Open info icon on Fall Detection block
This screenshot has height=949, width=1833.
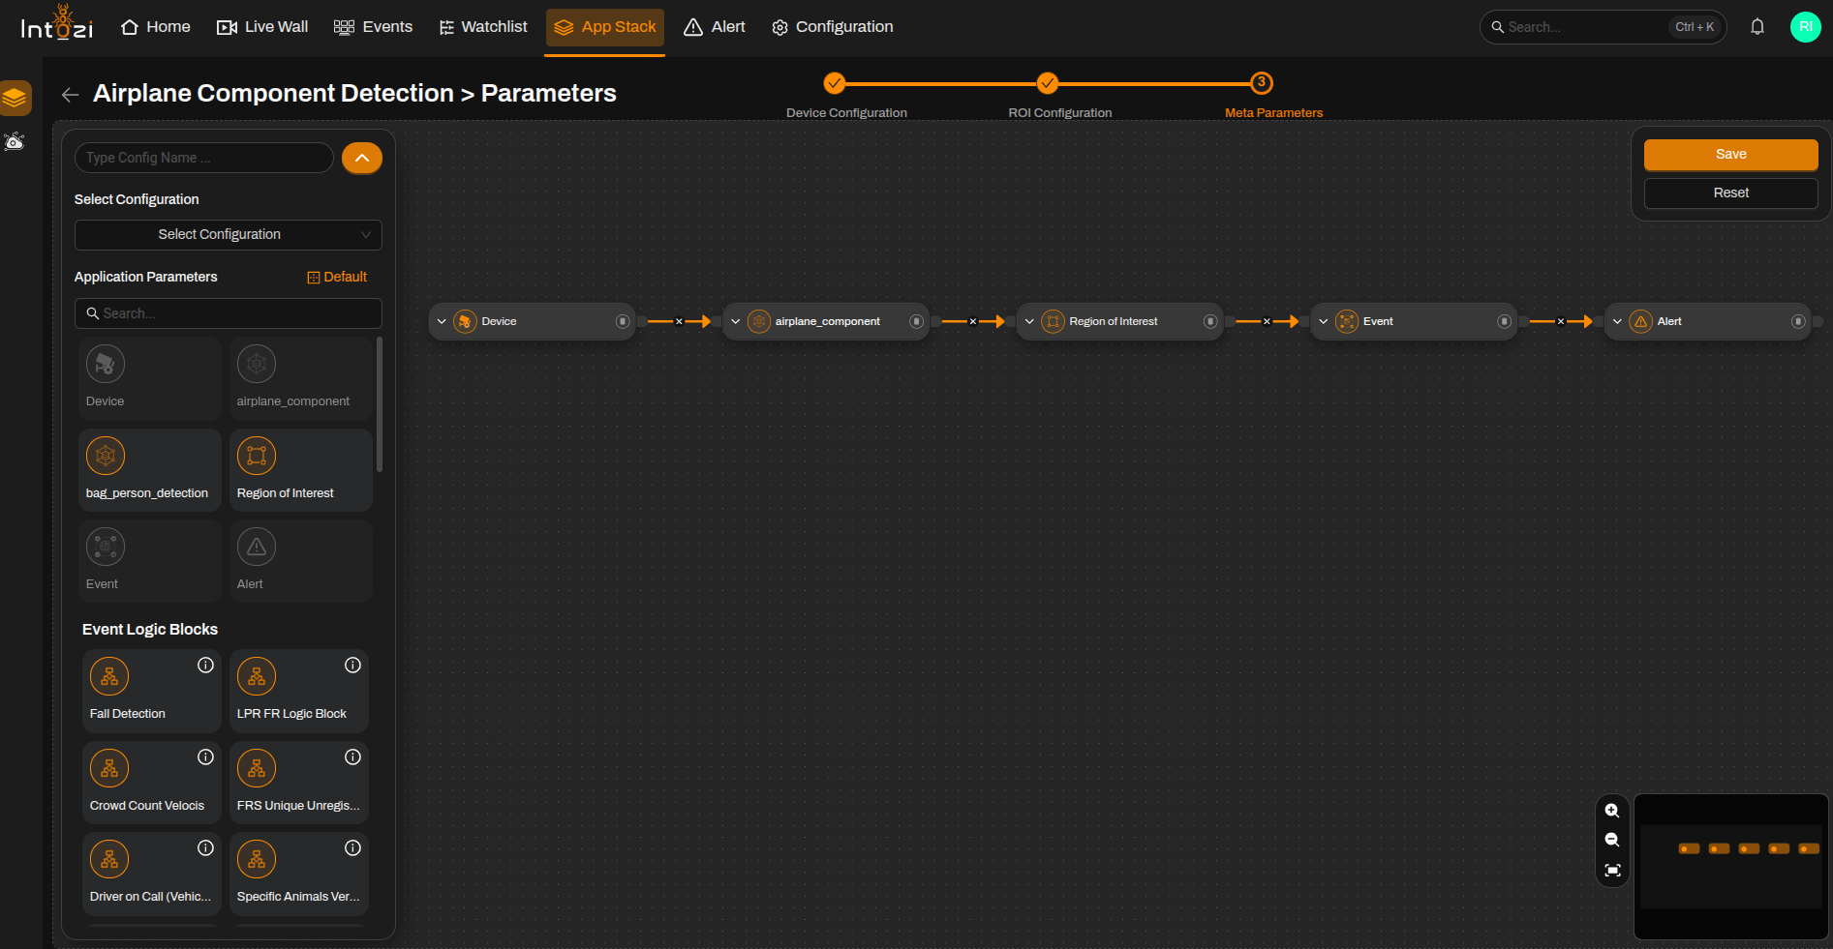pos(205,665)
